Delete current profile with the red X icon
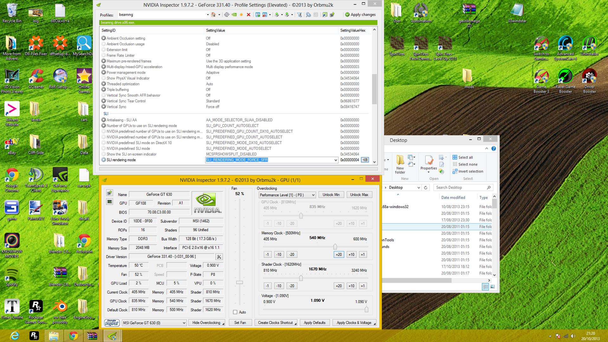 click(249, 15)
